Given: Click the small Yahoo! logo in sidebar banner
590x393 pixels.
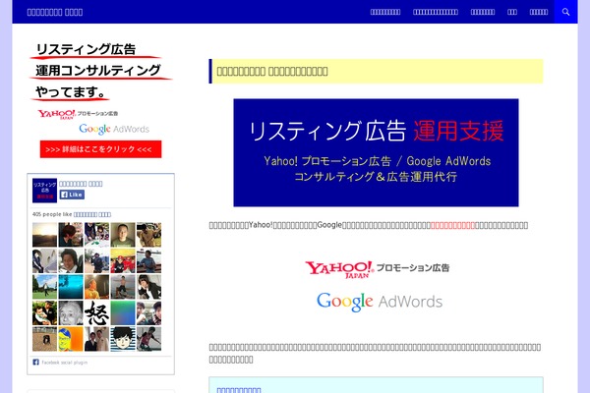Looking at the screenshot, I should click(x=78, y=114).
